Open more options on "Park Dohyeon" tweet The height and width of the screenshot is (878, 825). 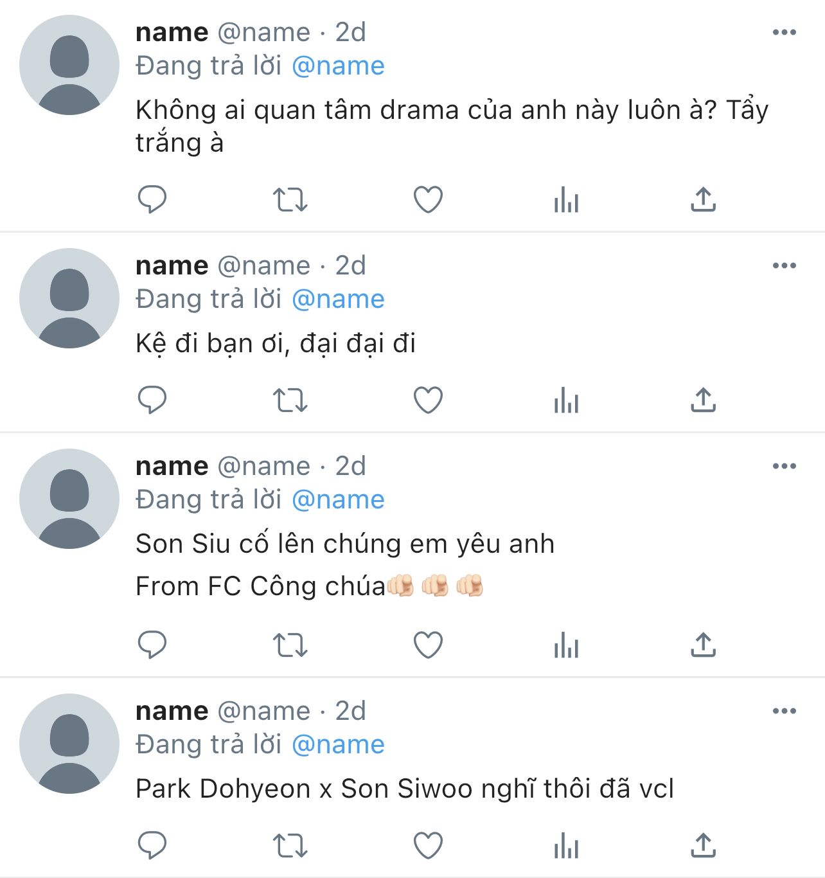(785, 711)
